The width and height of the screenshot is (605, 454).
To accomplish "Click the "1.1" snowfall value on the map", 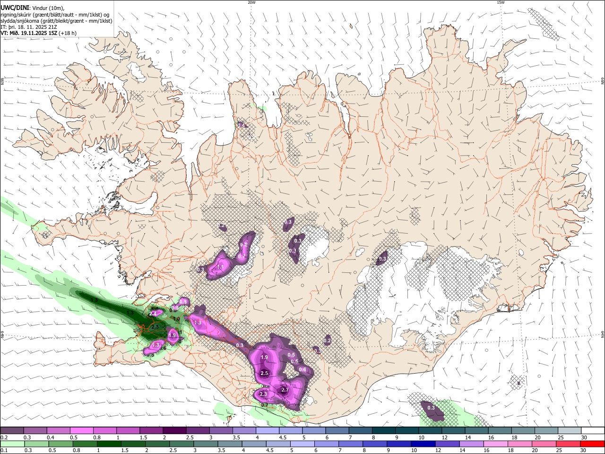I will [220, 267].
